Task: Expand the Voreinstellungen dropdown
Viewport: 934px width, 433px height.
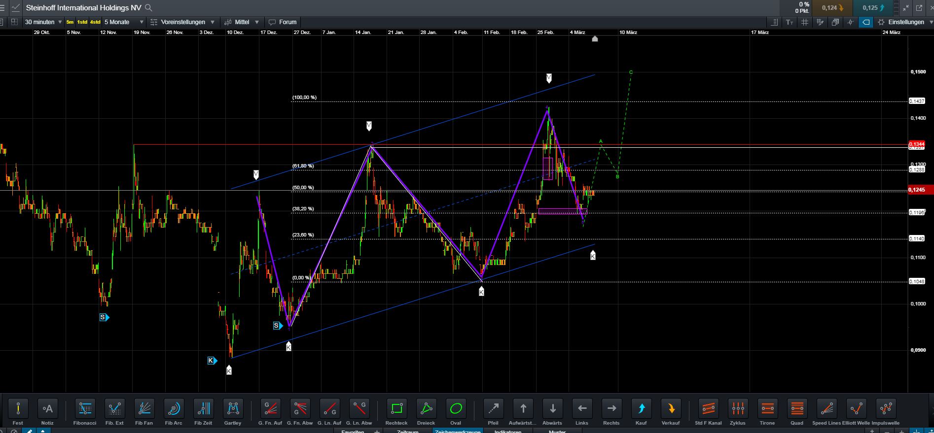Action: coord(182,22)
